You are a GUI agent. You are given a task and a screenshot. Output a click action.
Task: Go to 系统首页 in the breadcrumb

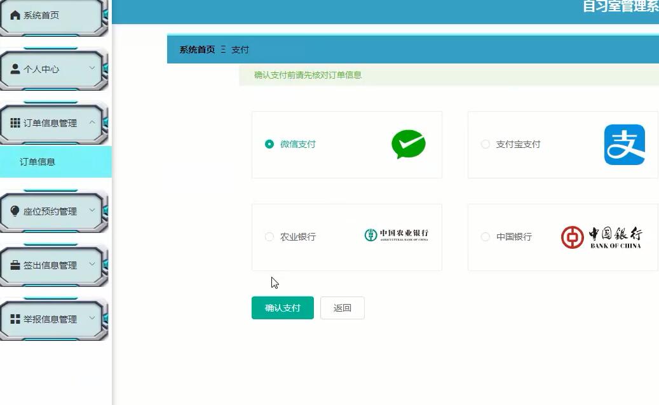[197, 50]
